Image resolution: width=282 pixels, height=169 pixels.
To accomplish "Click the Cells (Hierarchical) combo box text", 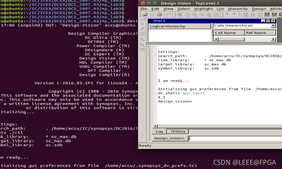I will point(233,25).
